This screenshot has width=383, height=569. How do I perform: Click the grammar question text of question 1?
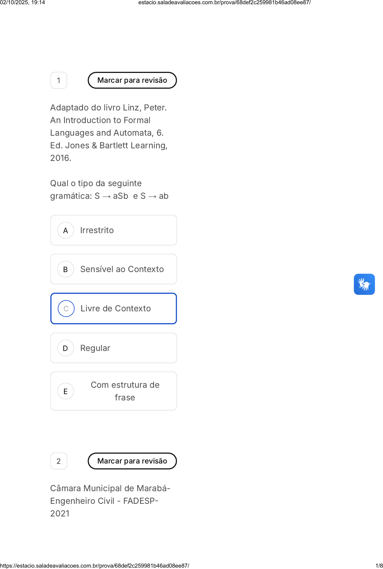click(x=109, y=190)
